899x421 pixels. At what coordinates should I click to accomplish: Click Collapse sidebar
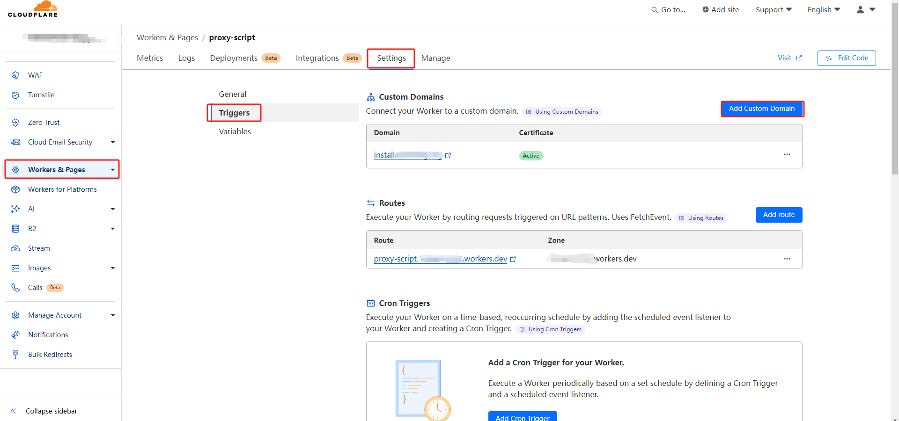52,411
